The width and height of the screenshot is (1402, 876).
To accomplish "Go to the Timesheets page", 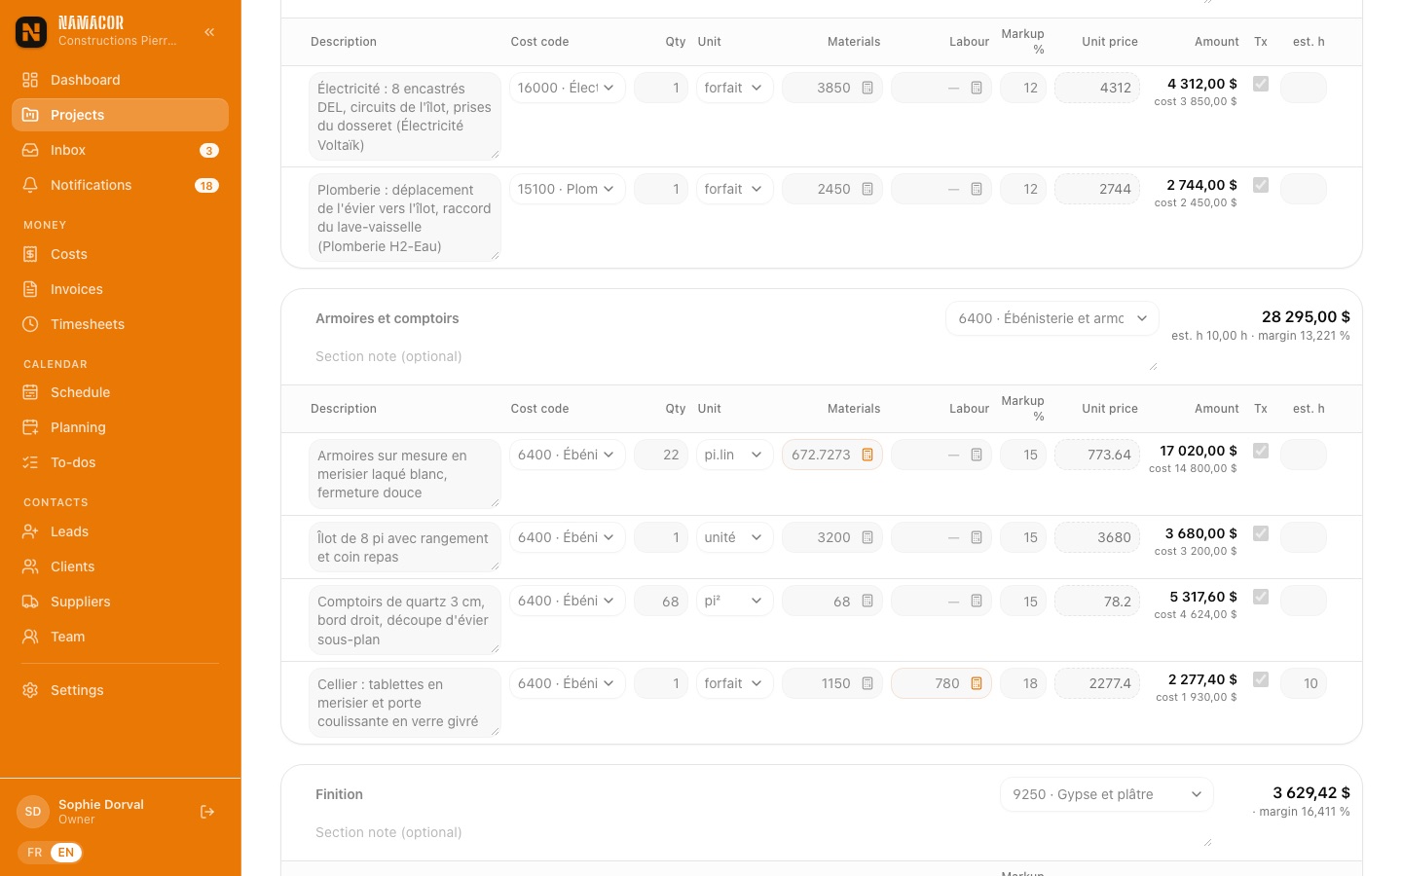I will (x=121, y=324).
